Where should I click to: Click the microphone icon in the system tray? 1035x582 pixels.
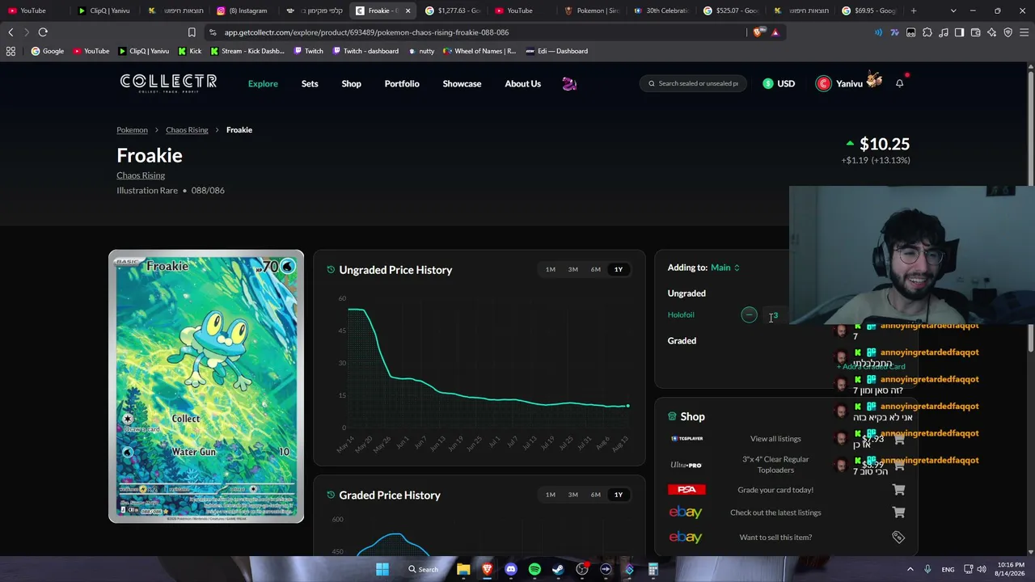click(927, 569)
